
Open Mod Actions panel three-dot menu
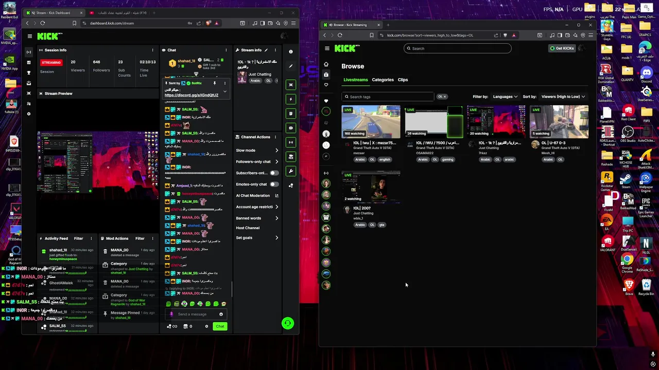[152, 238]
